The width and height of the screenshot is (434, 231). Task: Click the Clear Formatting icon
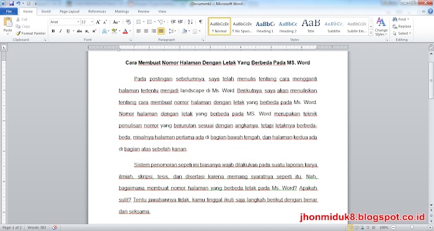pyautogui.click(x=128, y=22)
